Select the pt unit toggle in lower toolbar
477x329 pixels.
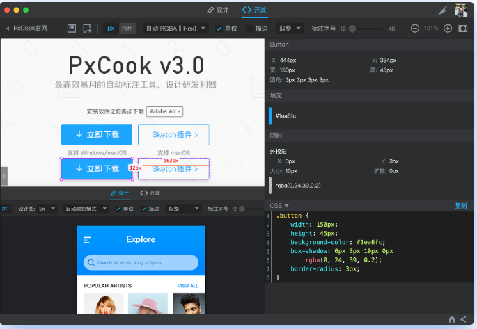tap(5, 209)
